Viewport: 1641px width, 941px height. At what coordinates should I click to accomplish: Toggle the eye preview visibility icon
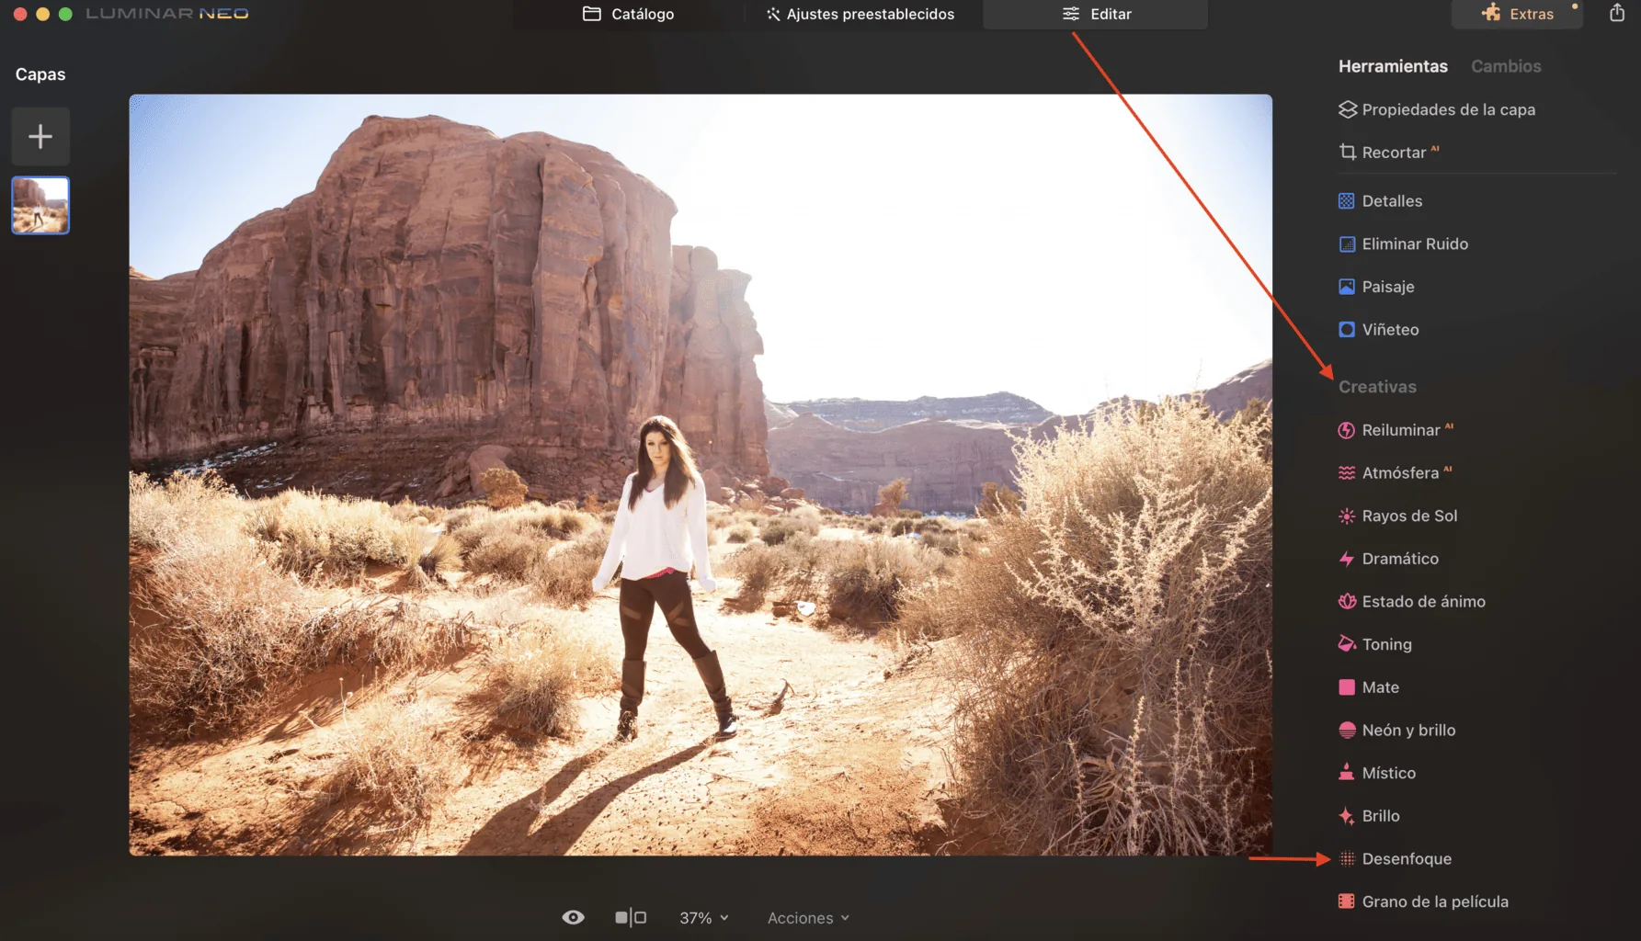[573, 917]
